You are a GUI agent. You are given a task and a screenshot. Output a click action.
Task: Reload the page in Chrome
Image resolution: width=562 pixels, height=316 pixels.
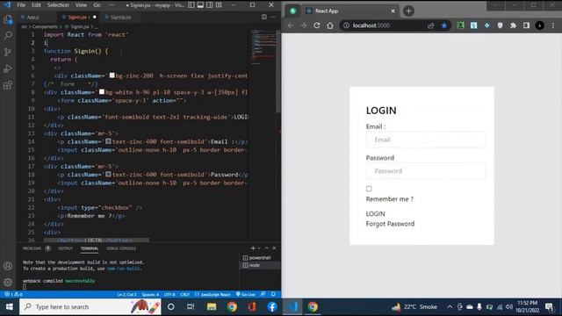click(317, 25)
